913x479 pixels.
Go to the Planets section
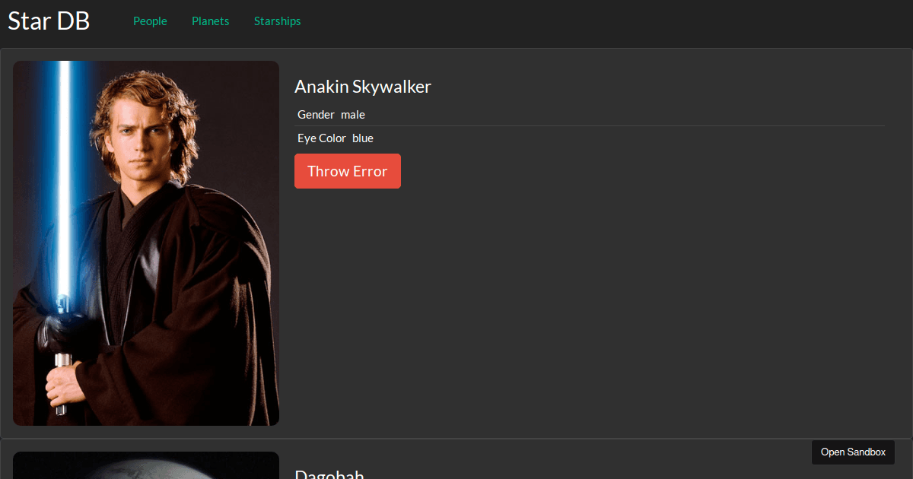tap(211, 21)
